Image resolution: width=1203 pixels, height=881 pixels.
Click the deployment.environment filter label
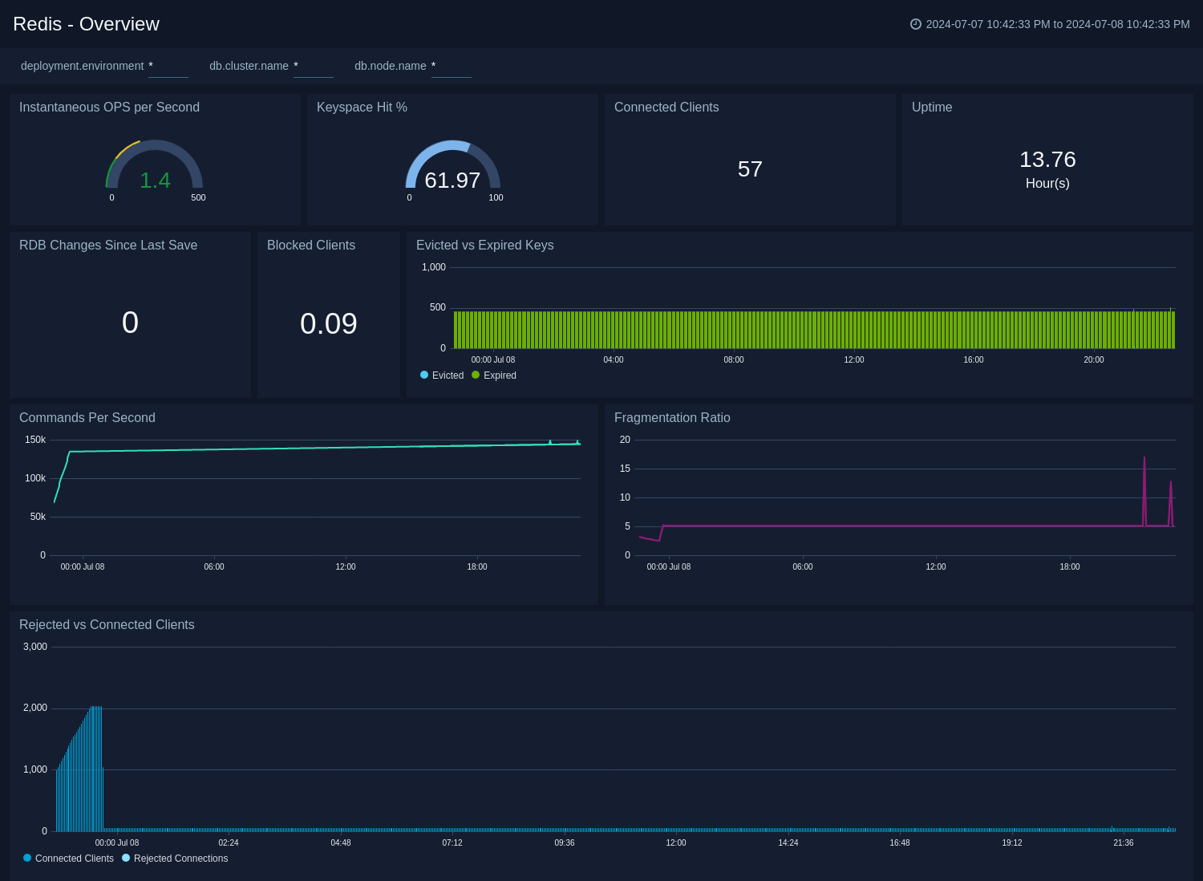pos(82,66)
